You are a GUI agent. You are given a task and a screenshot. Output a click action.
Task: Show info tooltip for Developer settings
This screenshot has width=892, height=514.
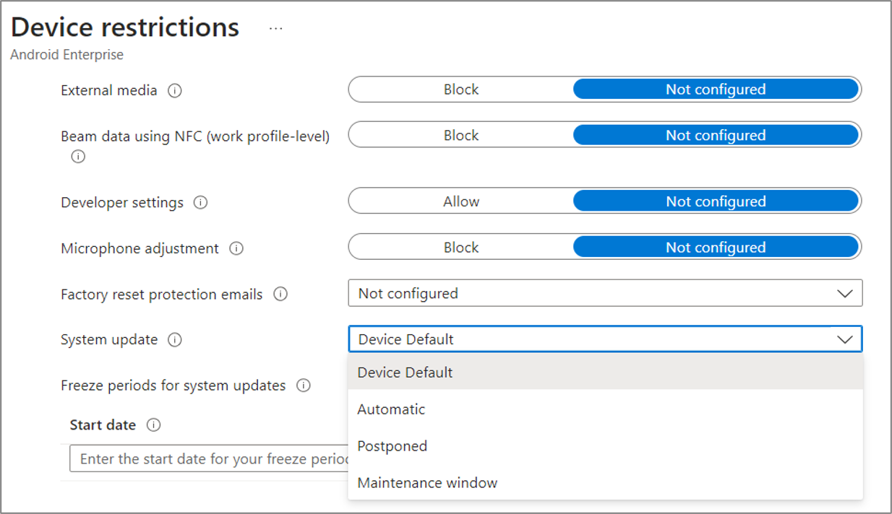(201, 203)
